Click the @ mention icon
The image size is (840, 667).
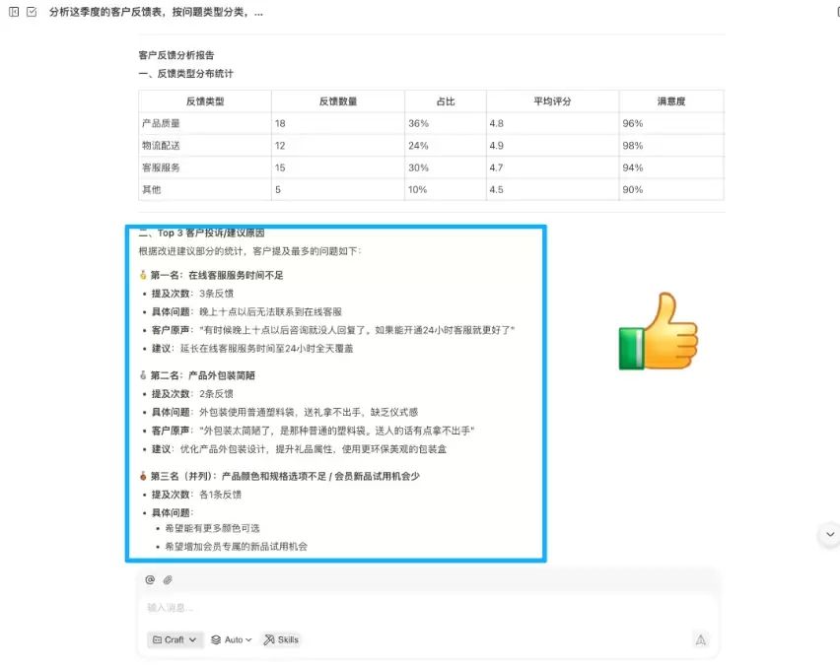(x=150, y=579)
